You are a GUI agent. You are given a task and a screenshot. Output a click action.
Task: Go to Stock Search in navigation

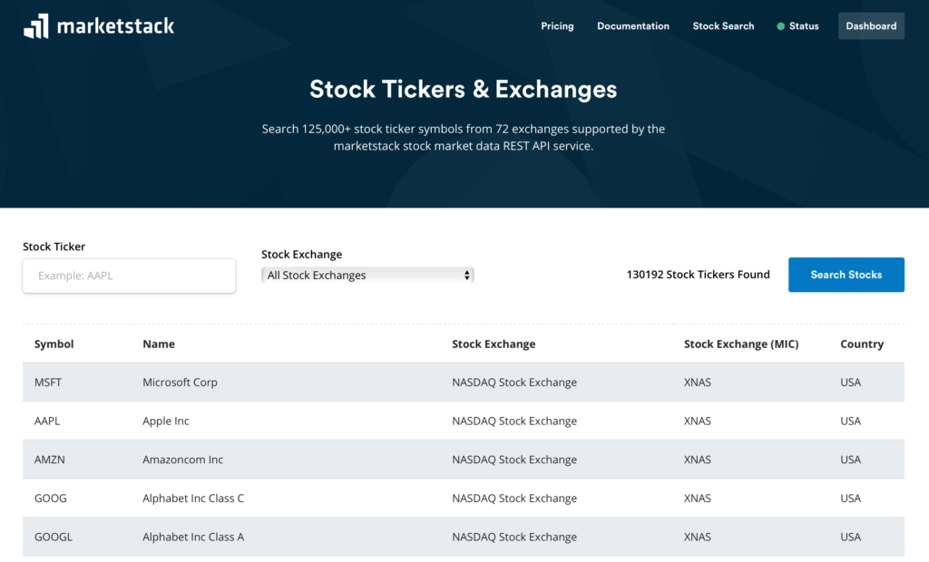click(723, 26)
